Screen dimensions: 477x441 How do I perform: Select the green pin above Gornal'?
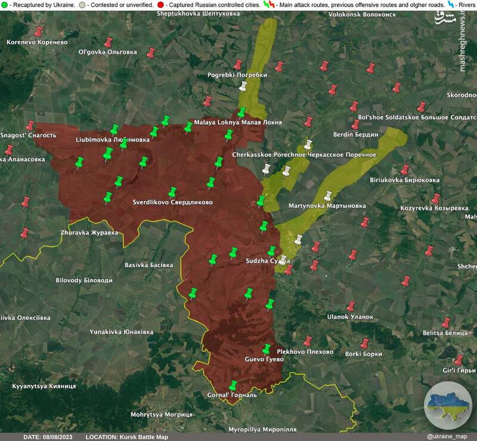[233, 385]
